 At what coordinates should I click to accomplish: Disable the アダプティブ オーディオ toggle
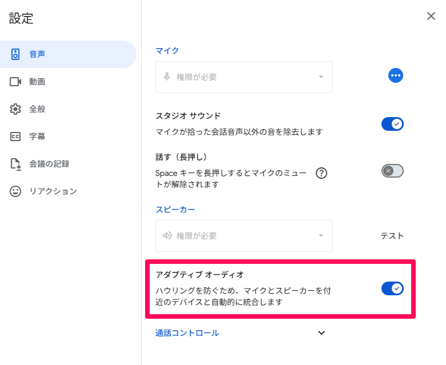[392, 288]
